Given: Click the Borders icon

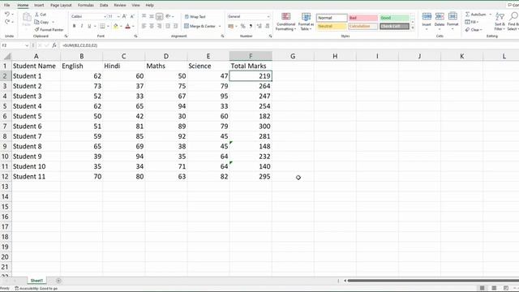Looking at the screenshot, I should (102, 26).
